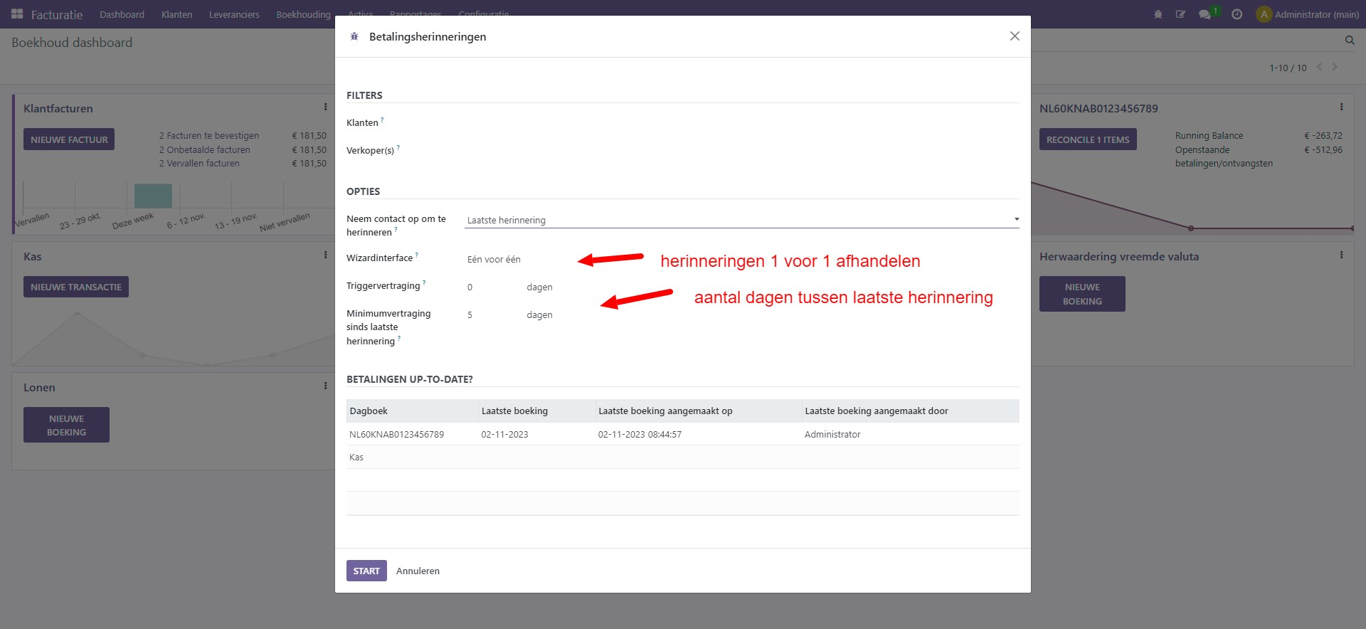Open the Administrator (main) user menu

pos(1308,14)
